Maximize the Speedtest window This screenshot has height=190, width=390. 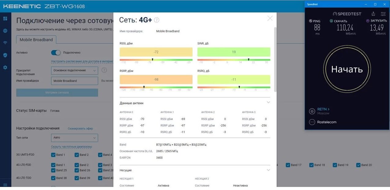coord(375,4)
